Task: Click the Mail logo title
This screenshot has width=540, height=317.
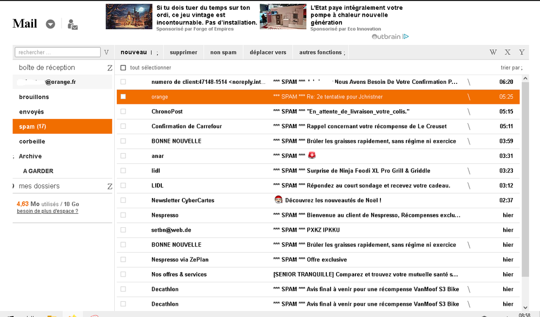Action: point(25,23)
